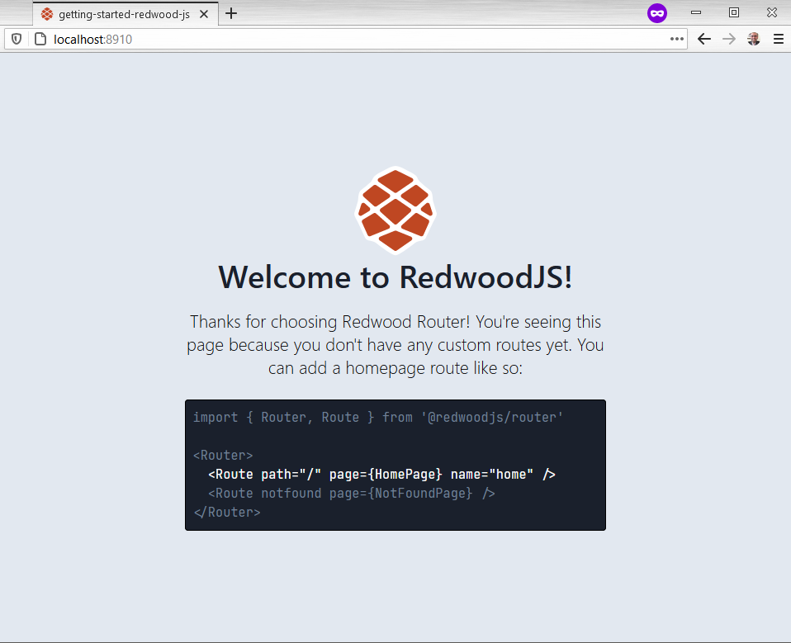The image size is (791, 643).
Task: Click the page info icon beside the URL
Action: pos(39,39)
